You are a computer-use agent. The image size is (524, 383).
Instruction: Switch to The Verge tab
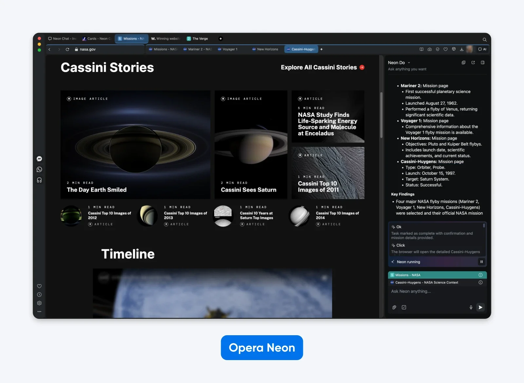(x=197, y=39)
